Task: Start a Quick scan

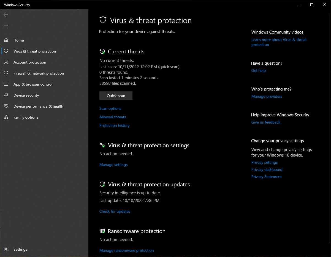Action: click(x=116, y=96)
